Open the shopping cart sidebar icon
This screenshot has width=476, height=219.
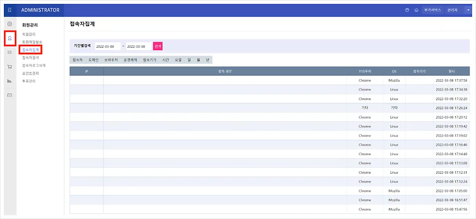click(x=10, y=66)
